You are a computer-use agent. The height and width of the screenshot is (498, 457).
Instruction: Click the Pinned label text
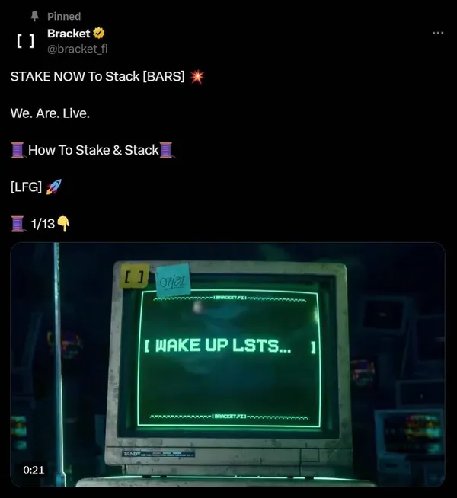64,16
